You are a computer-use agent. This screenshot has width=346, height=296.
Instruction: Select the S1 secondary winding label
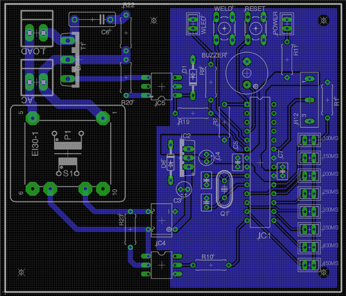[x=68, y=174]
